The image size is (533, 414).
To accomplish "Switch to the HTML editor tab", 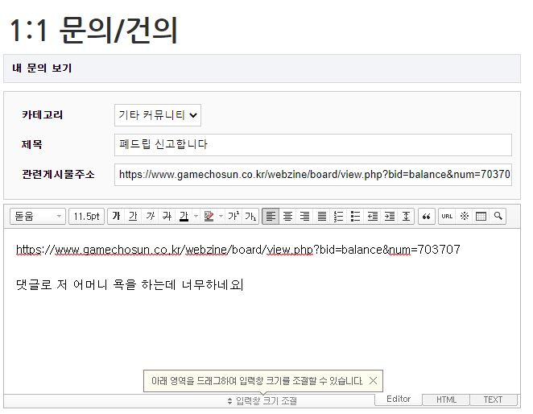I will pyautogui.click(x=446, y=400).
